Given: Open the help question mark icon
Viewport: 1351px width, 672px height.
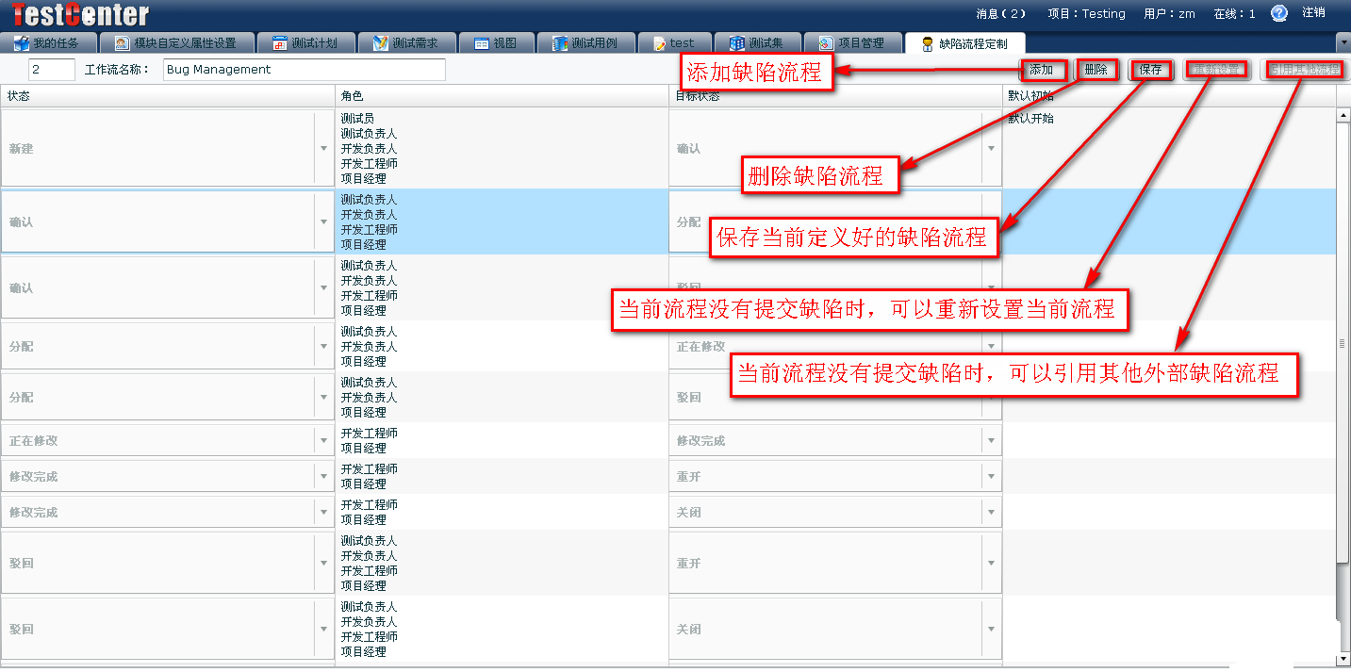Looking at the screenshot, I should [x=1279, y=13].
